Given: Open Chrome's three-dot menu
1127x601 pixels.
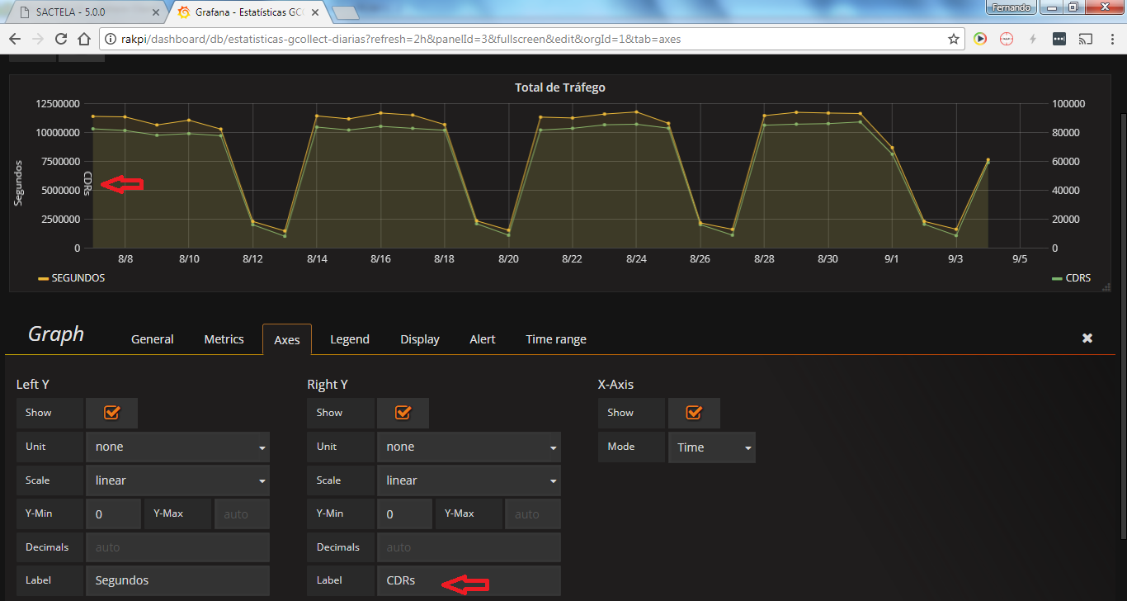Looking at the screenshot, I should click(1111, 38).
